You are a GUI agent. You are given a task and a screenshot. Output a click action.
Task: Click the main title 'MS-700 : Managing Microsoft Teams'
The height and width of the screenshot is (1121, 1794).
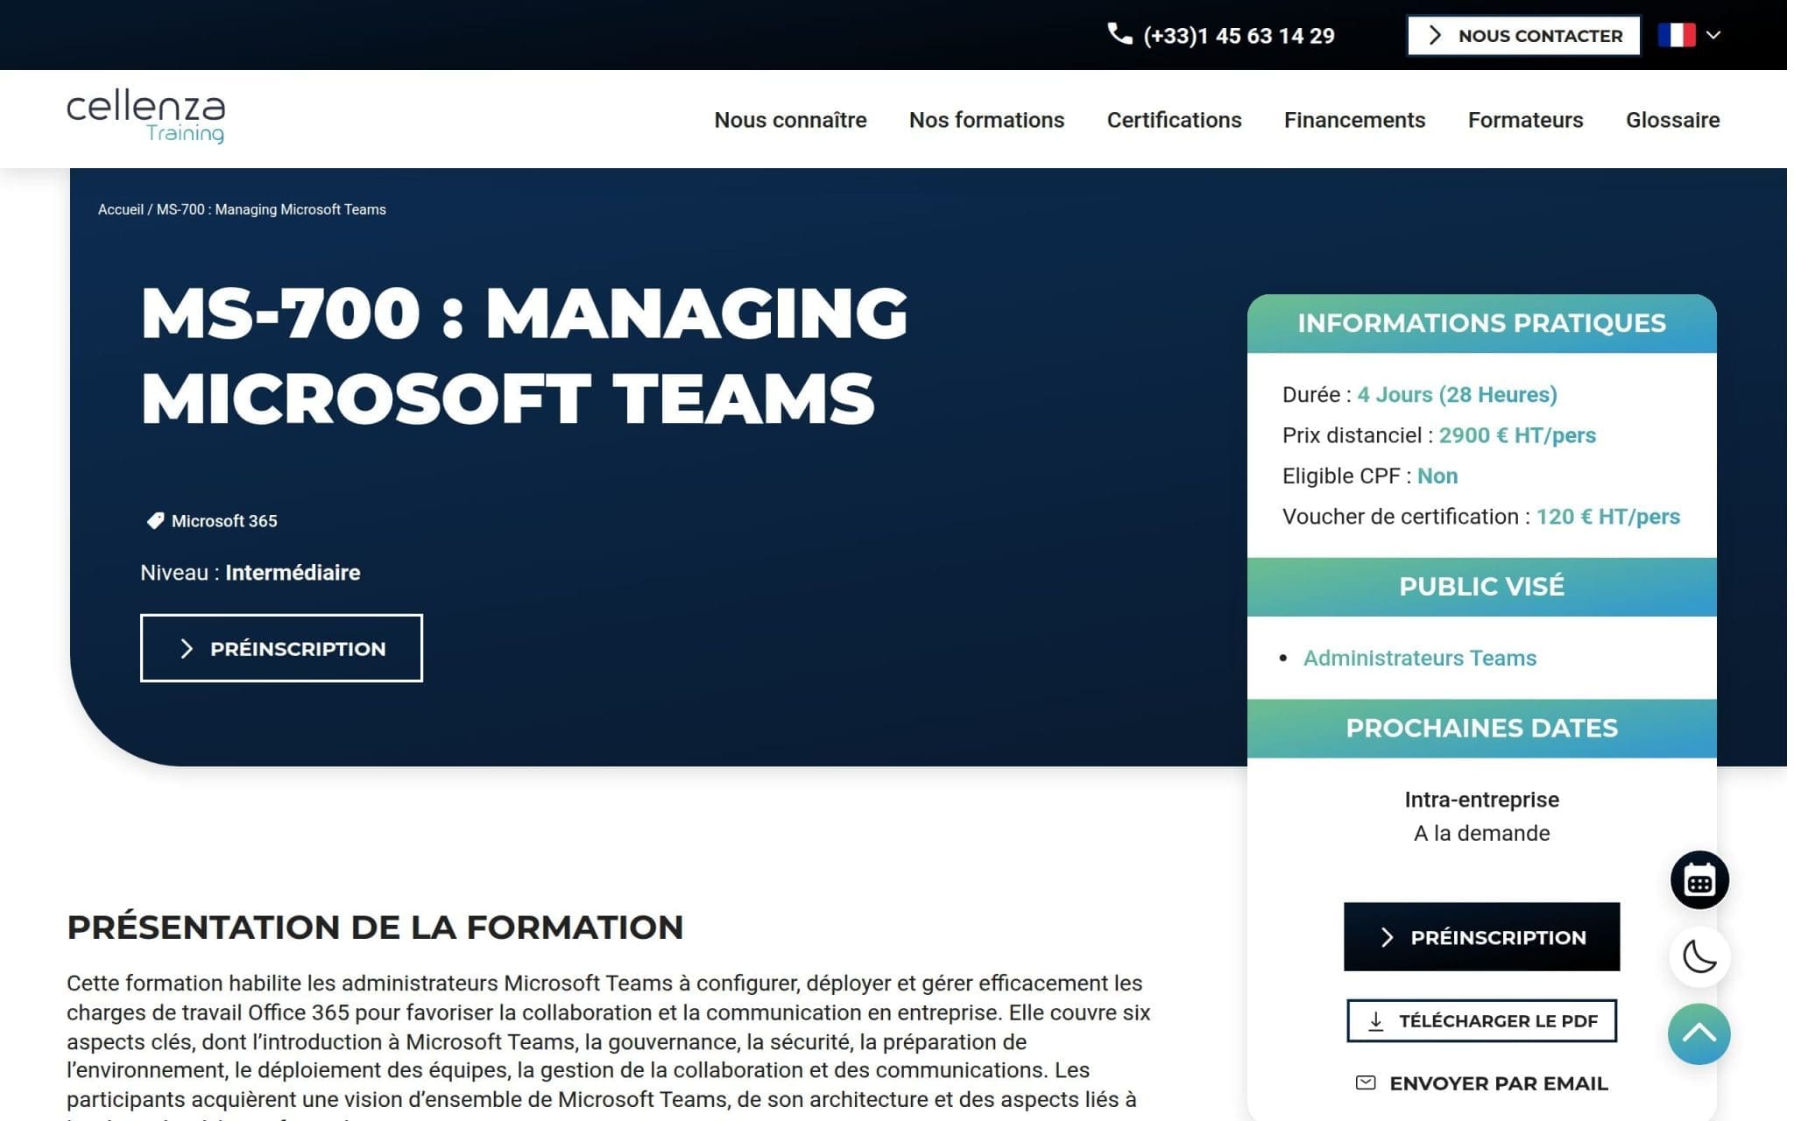tap(524, 356)
